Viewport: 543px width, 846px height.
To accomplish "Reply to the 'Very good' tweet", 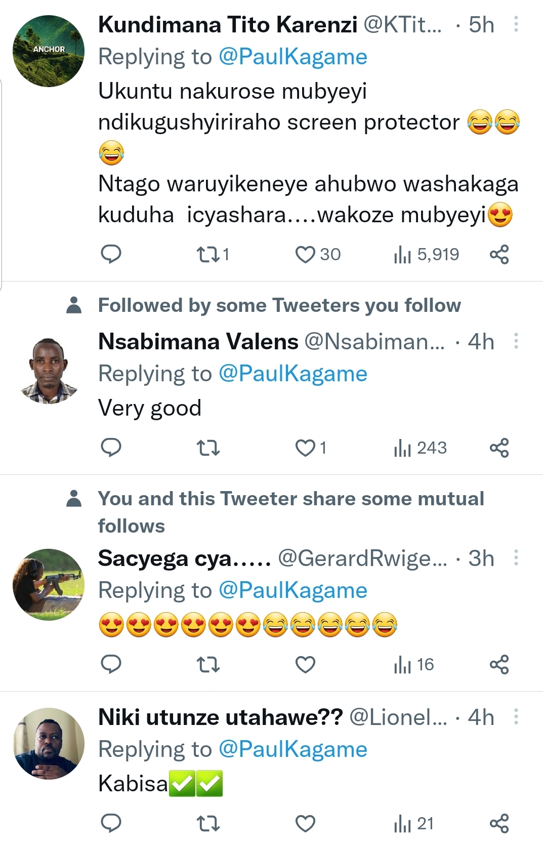I will click(111, 448).
